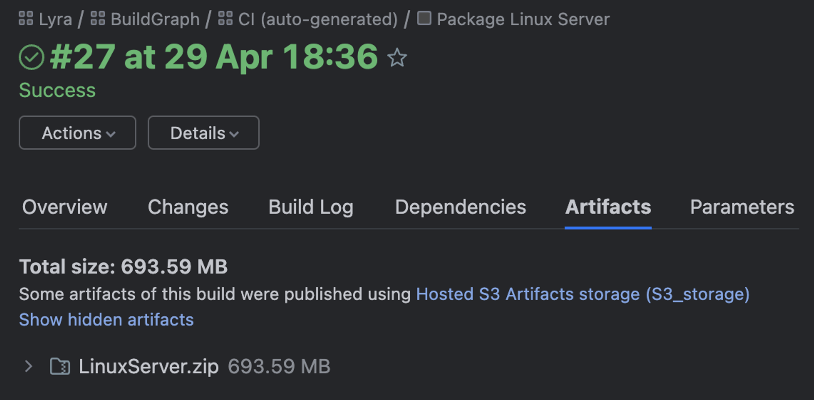
Task: Click the 693.59 MB size next to LinuxServer.zip
Action: click(279, 367)
